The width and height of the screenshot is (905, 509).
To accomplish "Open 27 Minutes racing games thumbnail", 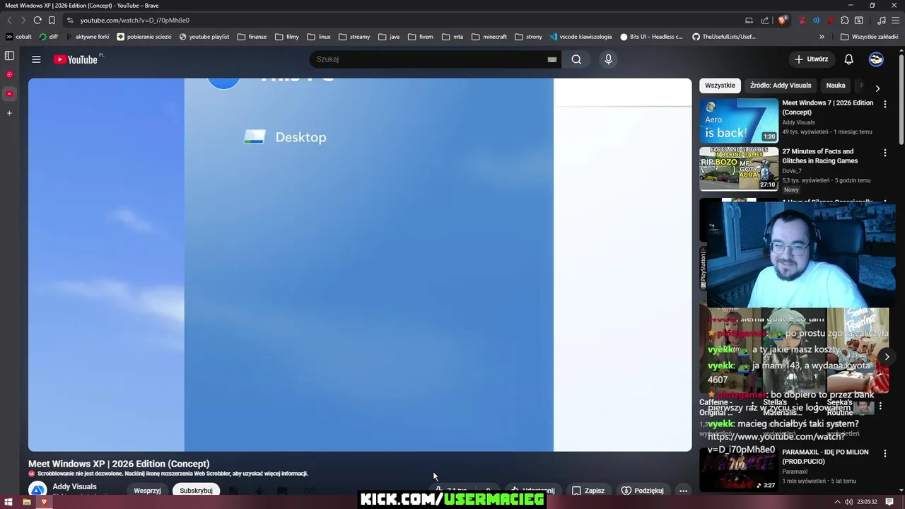I will point(739,169).
